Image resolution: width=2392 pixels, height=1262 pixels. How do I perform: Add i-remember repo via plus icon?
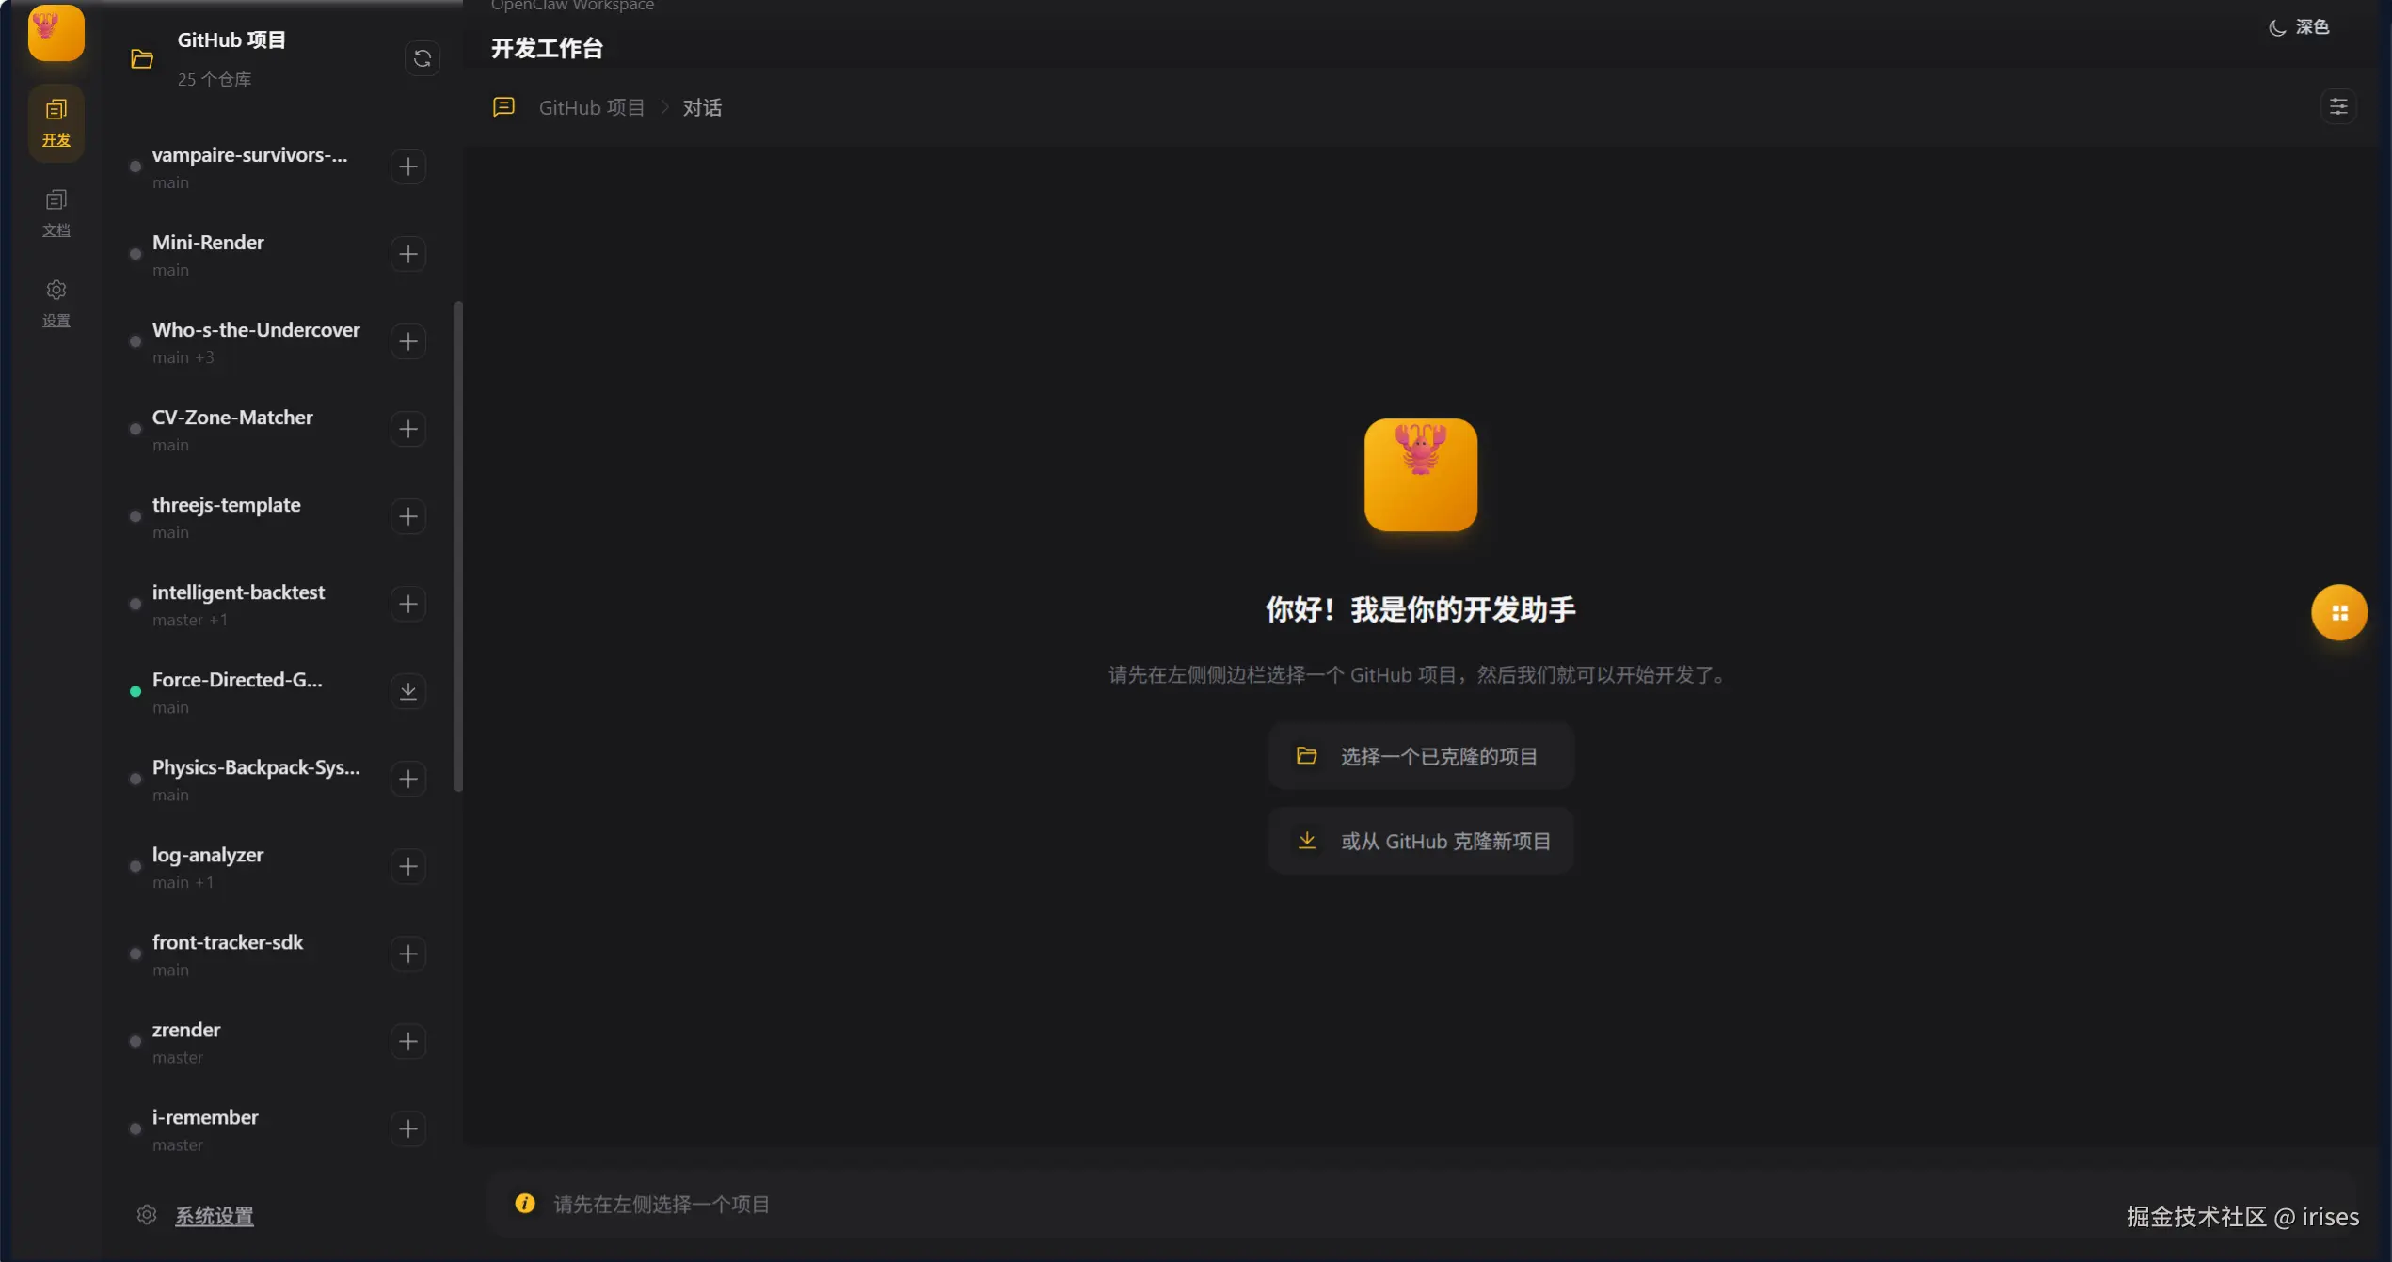(408, 1128)
